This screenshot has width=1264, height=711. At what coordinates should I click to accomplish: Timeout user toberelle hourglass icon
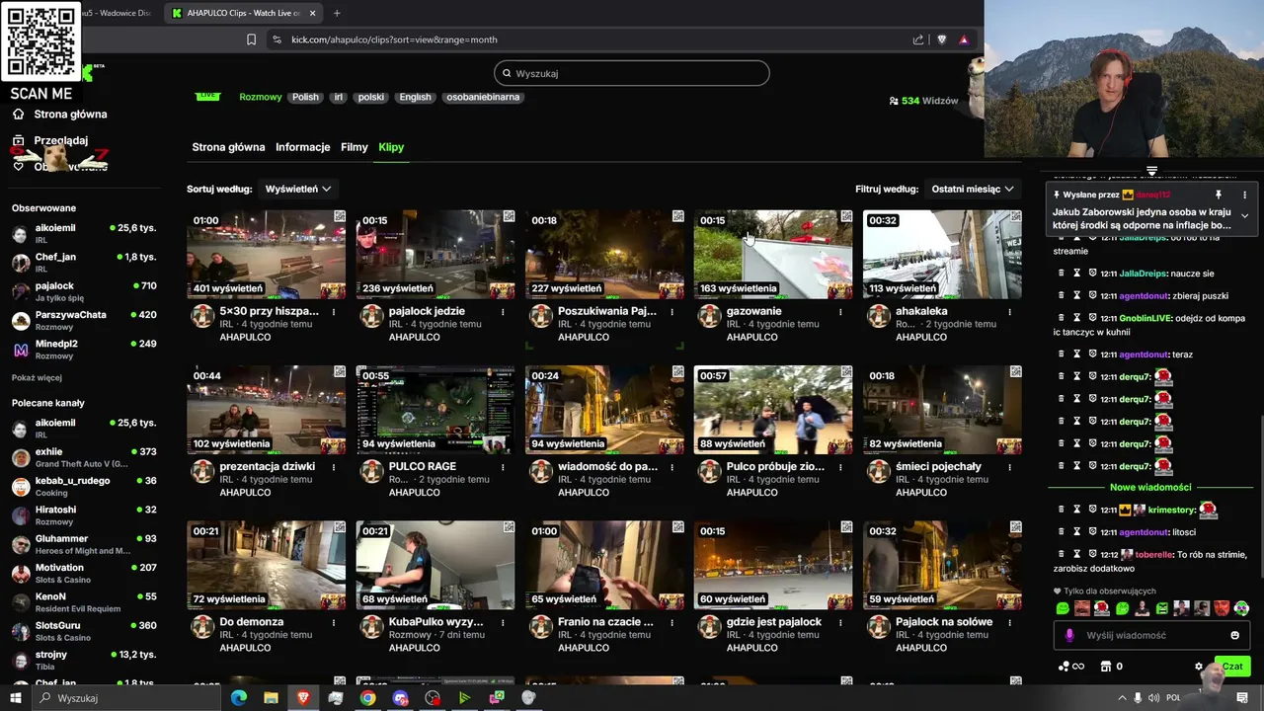[x=1077, y=554]
